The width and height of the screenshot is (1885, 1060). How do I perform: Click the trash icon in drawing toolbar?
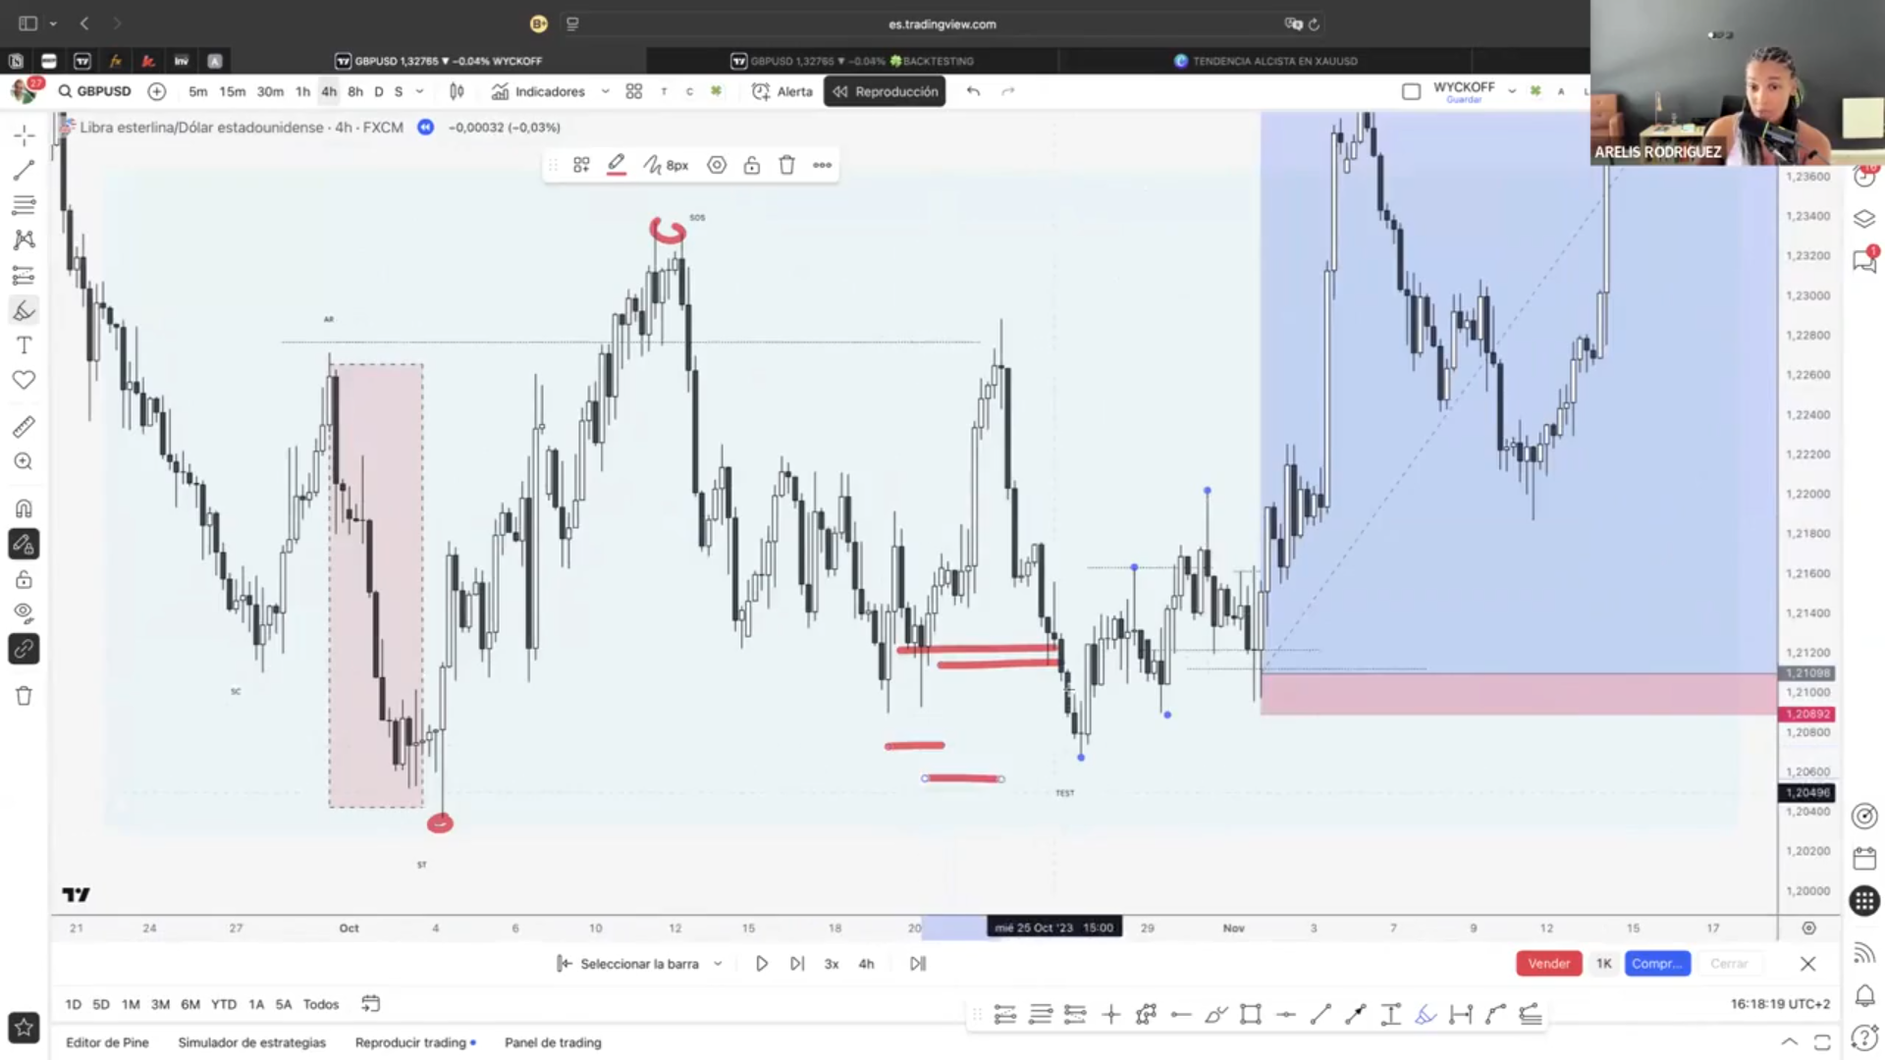(786, 165)
